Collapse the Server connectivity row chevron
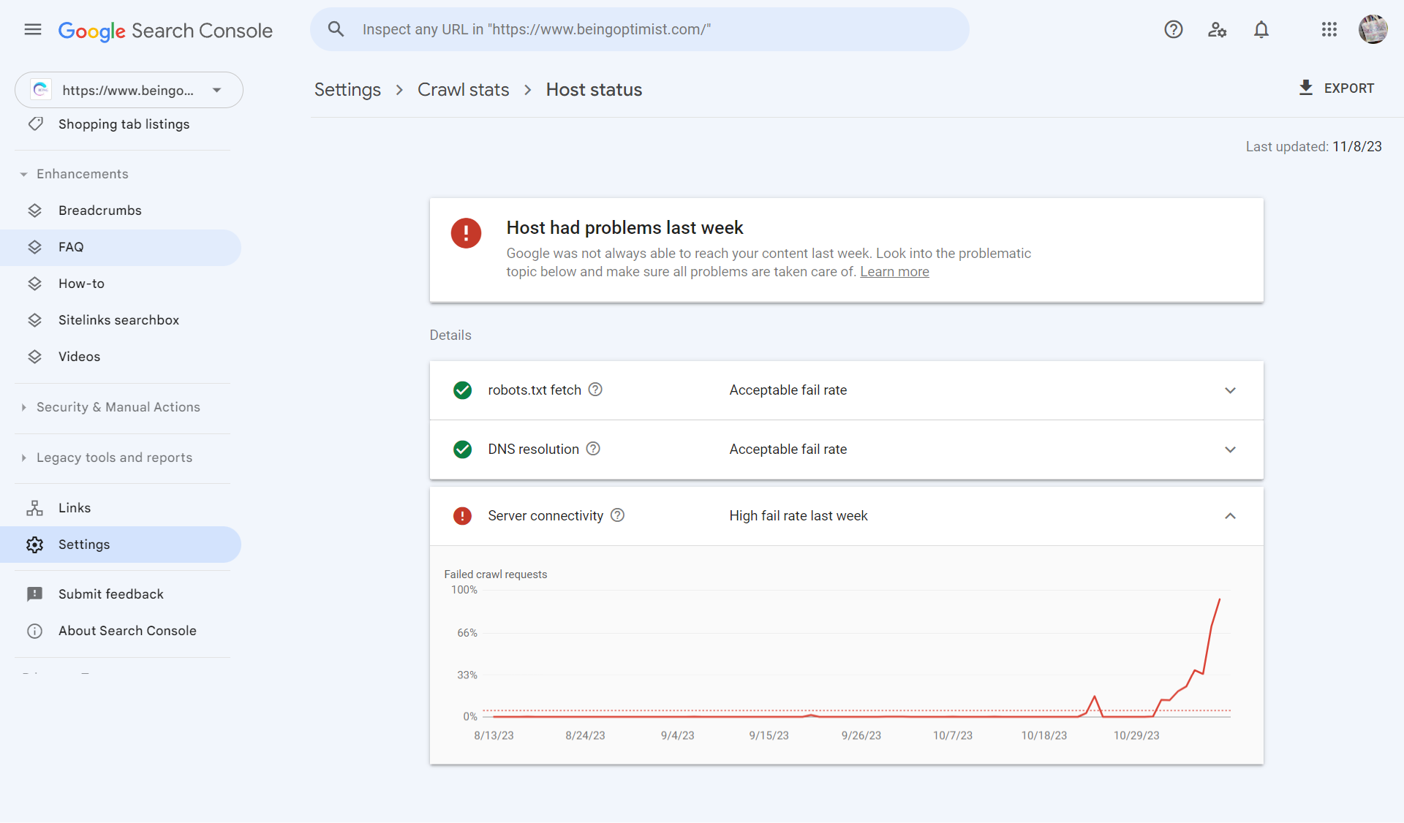Screen dimensions: 1404x823 click(1231, 516)
